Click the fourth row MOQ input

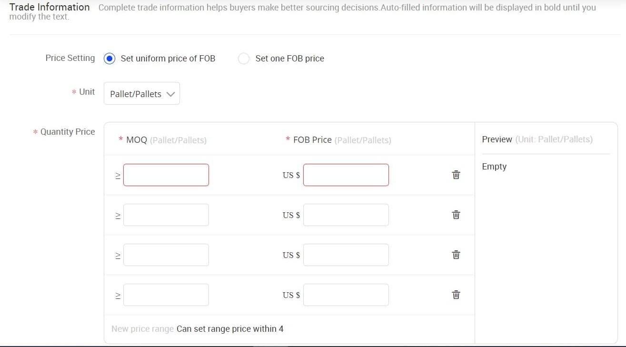coord(166,295)
